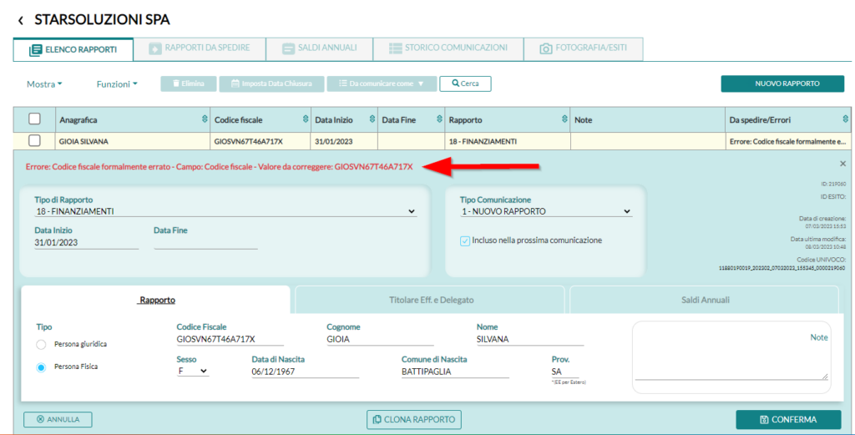
Task: Open the Sesso dropdown
Action: [x=193, y=372]
